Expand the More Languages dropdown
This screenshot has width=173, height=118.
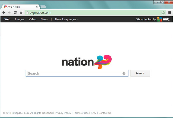point(67,19)
